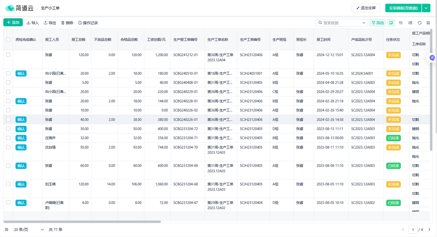Click the sort icon in toolbar
Screen dimensions: 437x237
coord(401,23)
